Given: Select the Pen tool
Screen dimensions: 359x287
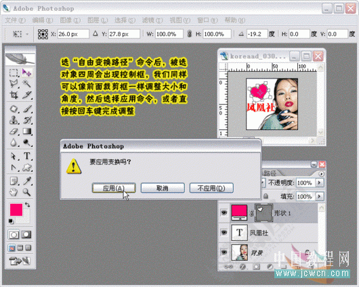Looking at the screenshot, I should point(14,168).
